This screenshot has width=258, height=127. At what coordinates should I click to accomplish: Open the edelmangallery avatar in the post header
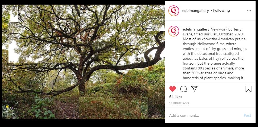point(173,11)
